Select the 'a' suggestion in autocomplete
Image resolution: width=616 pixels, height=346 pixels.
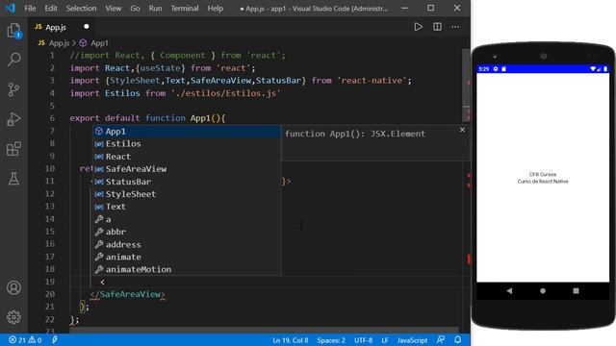pyautogui.click(x=187, y=219)
